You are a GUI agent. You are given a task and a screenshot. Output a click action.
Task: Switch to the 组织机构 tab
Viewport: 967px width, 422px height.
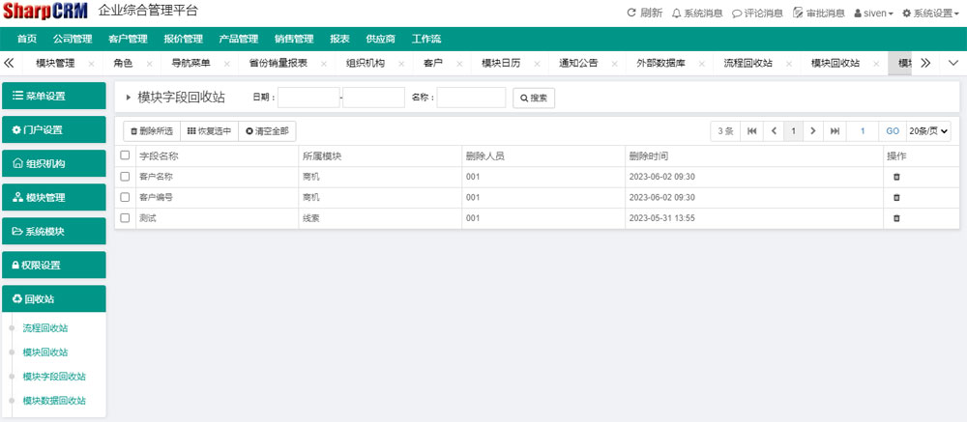(x=365, y=63)
